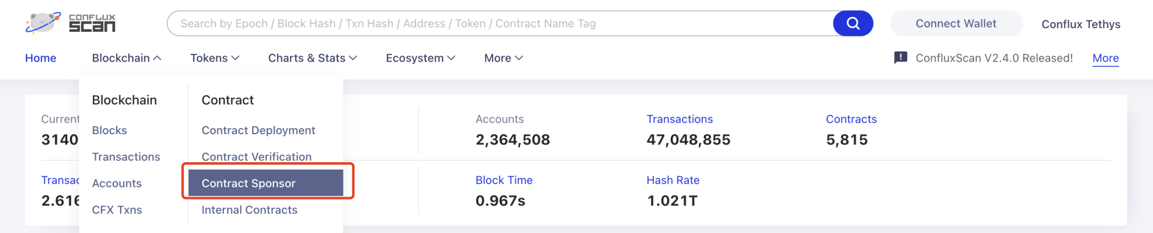Open Contract Verification menu entry
1153x233 pixels.
[x=256, y=156]
